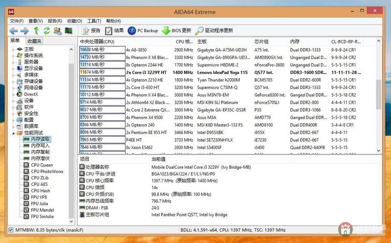Open 报告 report from toolbar
The width and height of the screenshot is (391, 243).
click(91, 31)
